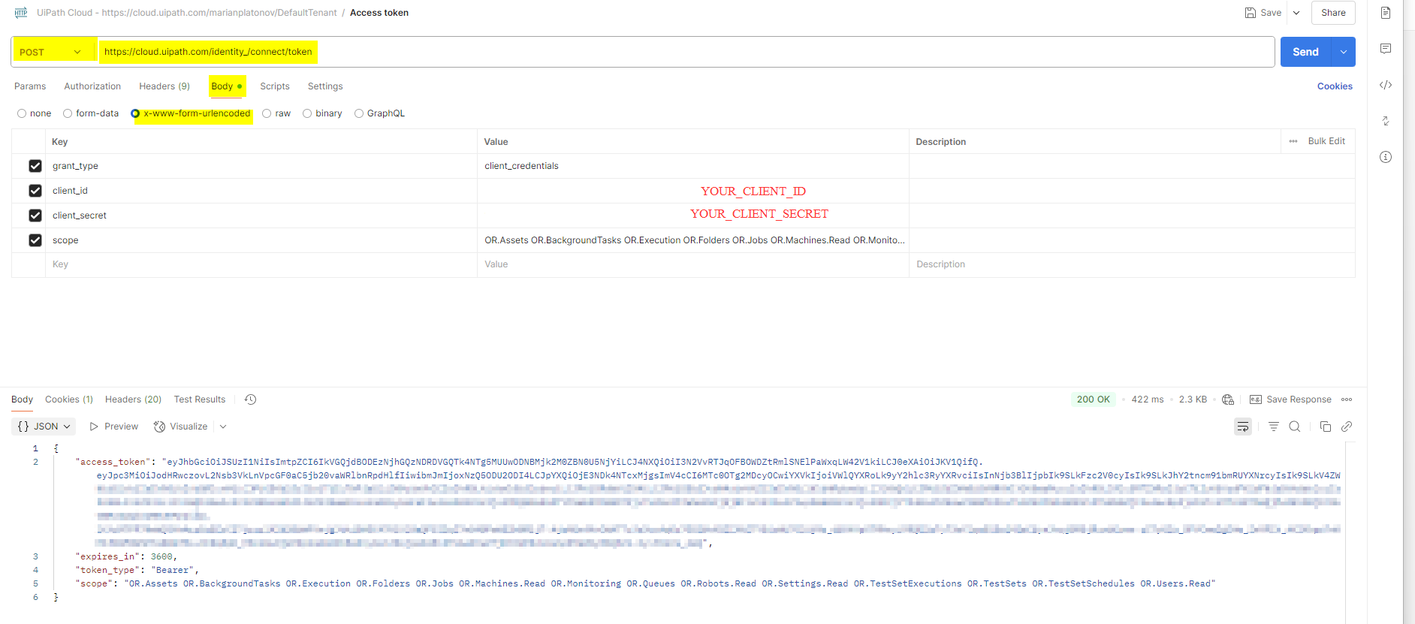The image size is (1415, 624).
Task: Click the Share button
Action: click(1333, 13)
